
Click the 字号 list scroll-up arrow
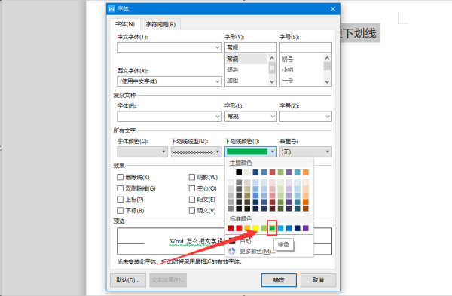pos(327,58)
